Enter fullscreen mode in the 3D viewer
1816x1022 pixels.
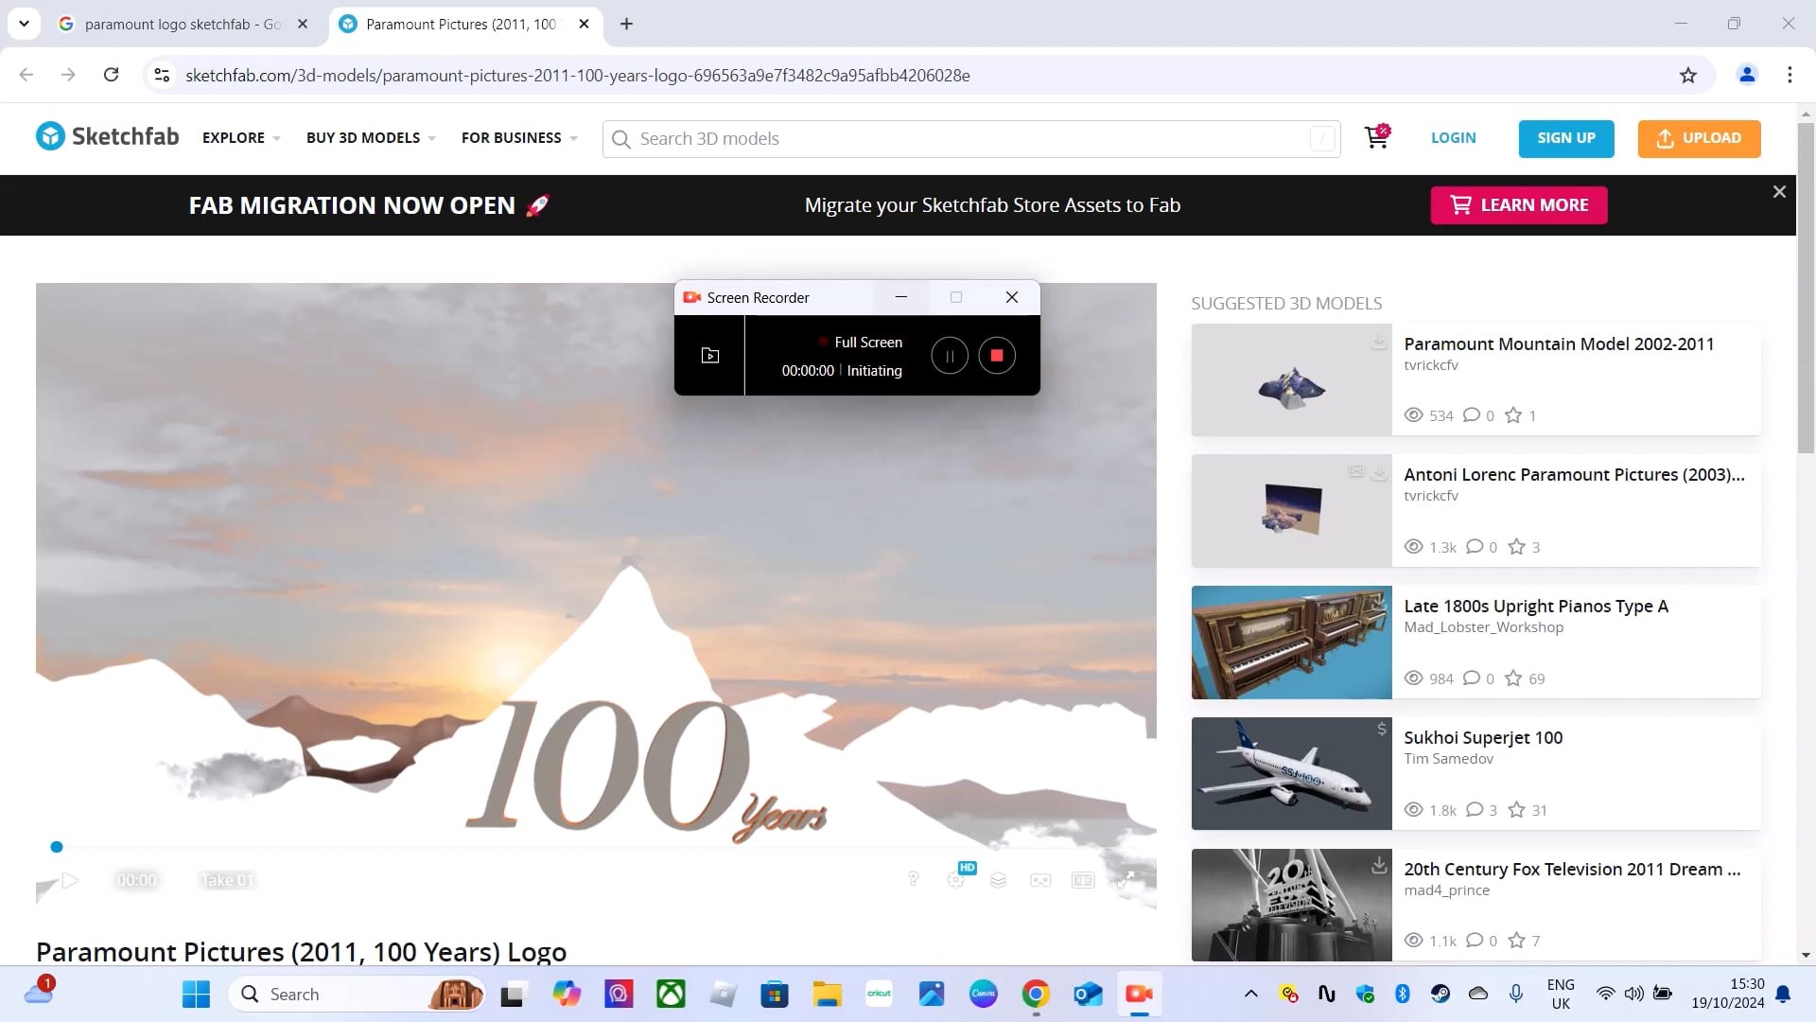1126,880
